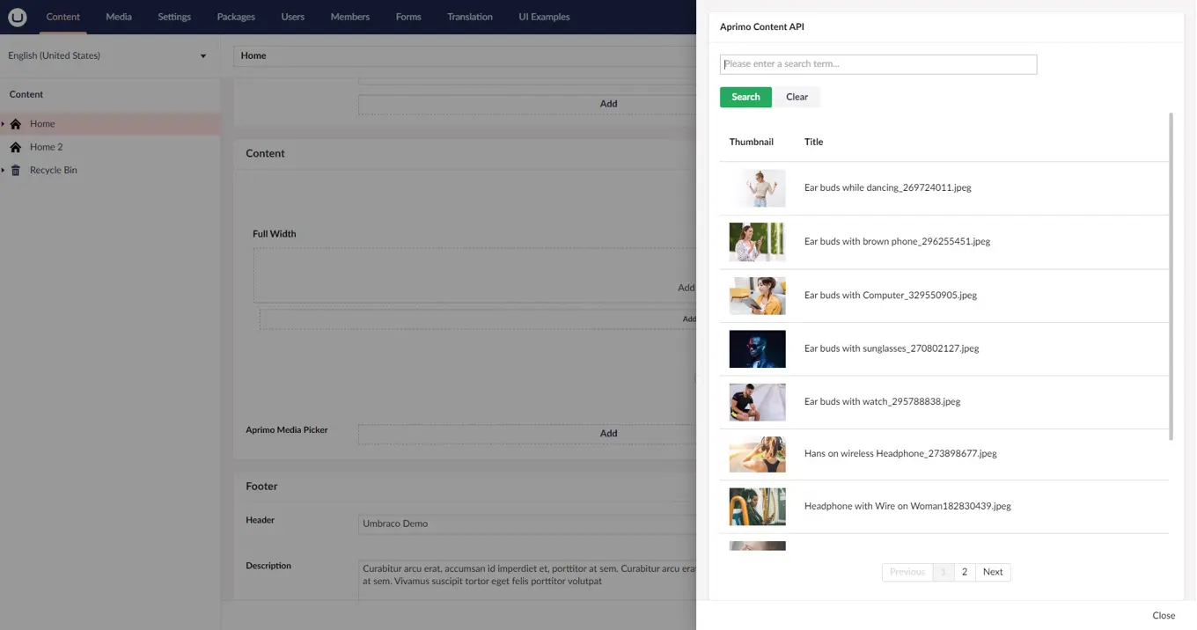Select the Hans on wireless Headphone thumbnail
1197x630 pixels.
[x=757, y=454]
